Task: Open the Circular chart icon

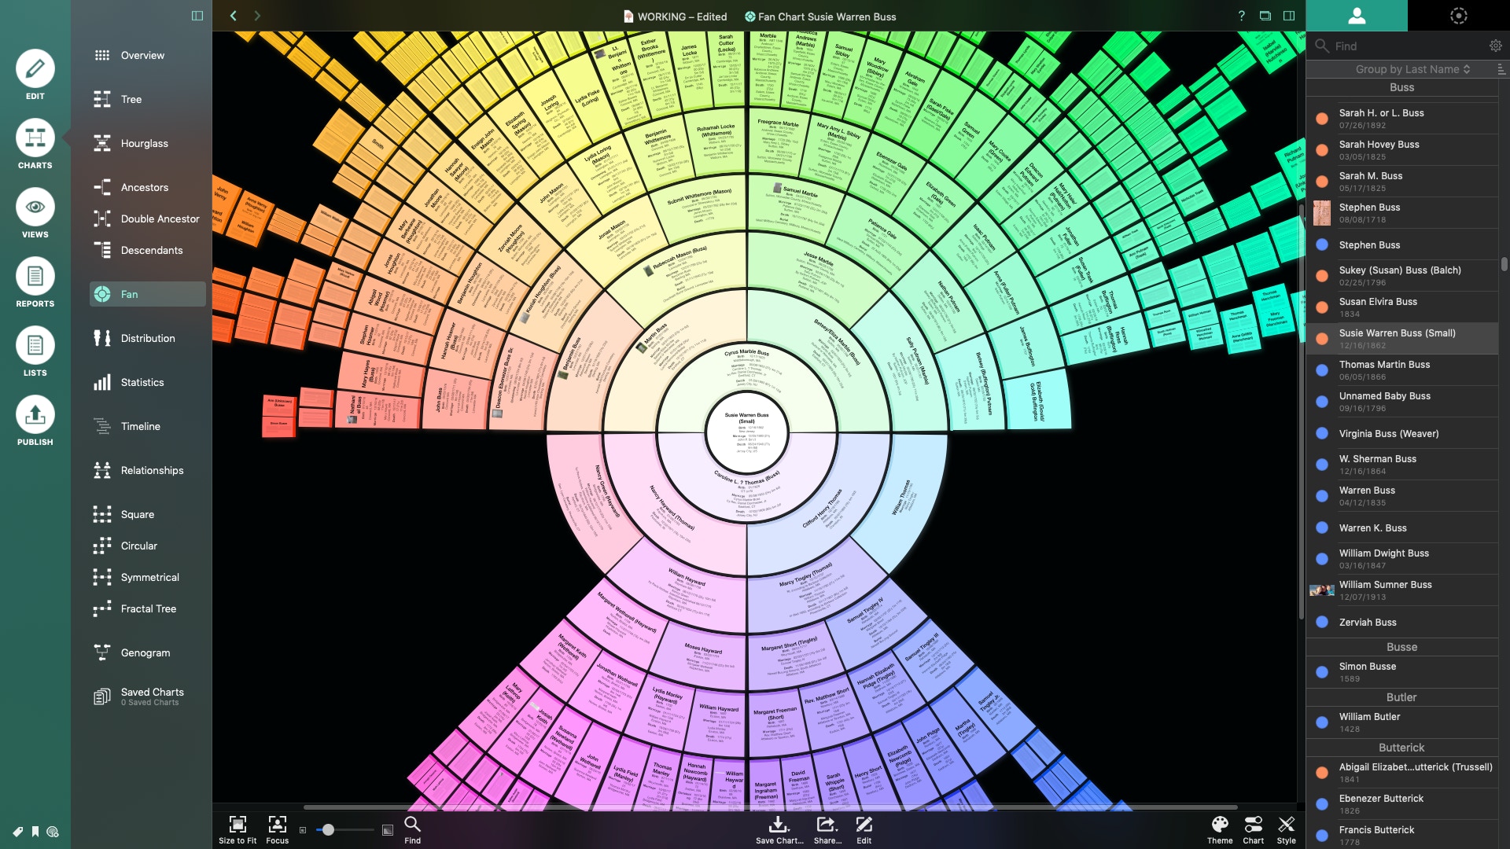Action: click(x=102, y=546)
